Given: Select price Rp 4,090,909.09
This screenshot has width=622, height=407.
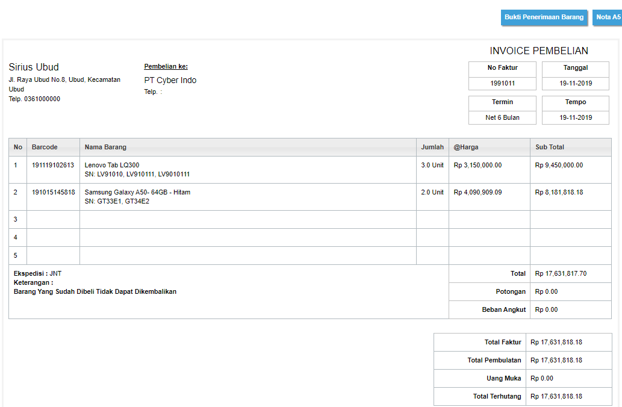Looking at the screenshot, I should click(x=477, y=192).
